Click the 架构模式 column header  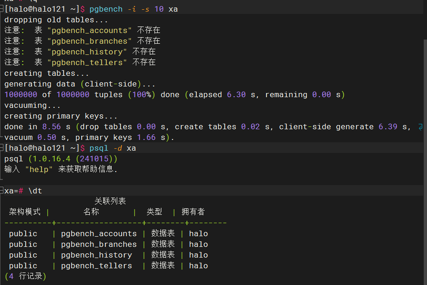tap(25, 212)
